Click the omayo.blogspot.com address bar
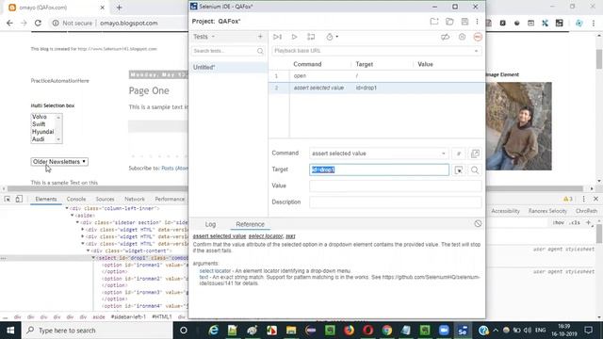Screen dimensions: 603x339 pyautogui.click(x=129, y=23)
